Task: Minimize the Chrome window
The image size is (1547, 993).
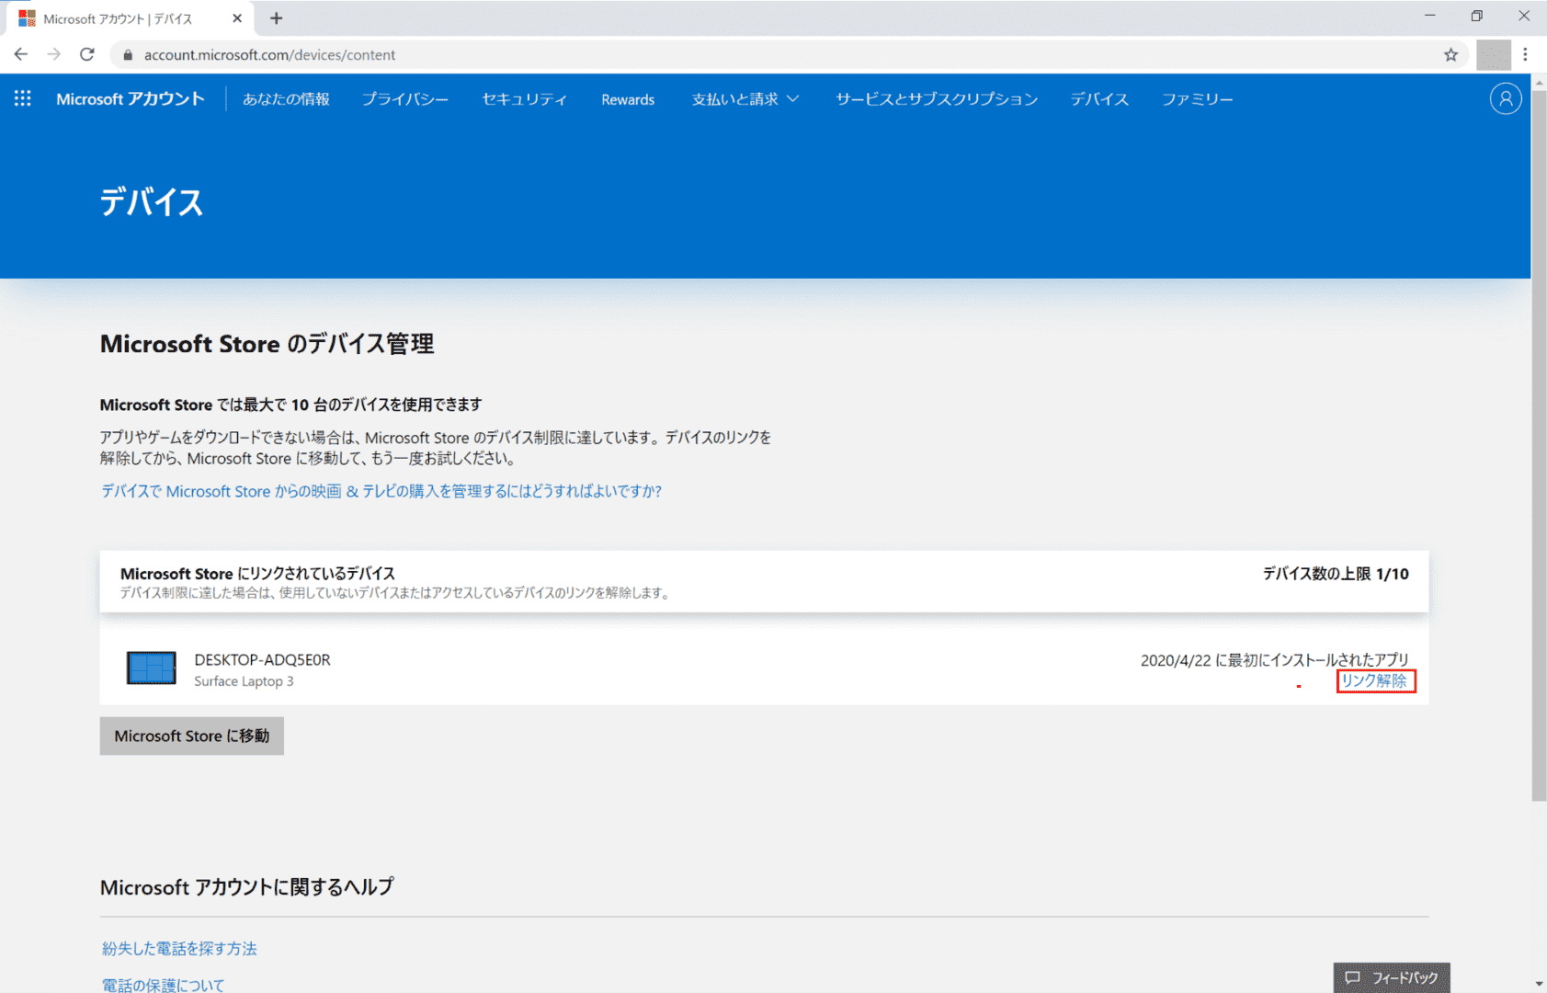Action: (1429, 16)
